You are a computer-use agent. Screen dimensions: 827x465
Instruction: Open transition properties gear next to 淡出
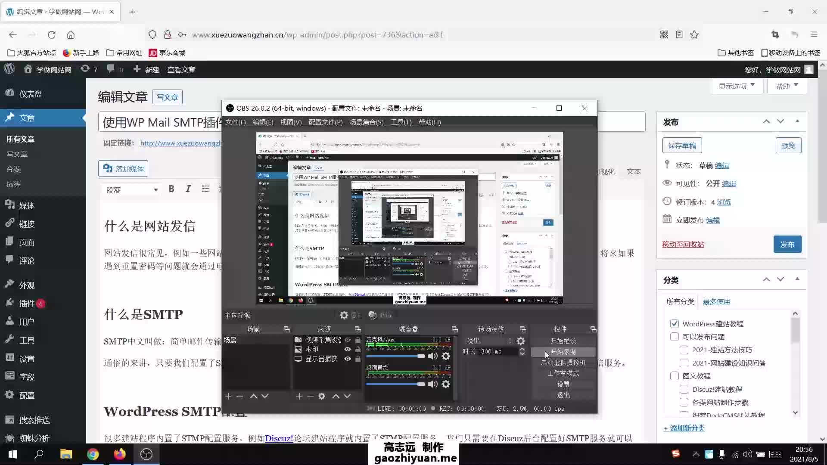point(521,341)
